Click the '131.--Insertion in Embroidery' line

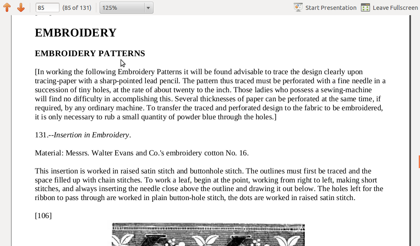pos(83,135)
